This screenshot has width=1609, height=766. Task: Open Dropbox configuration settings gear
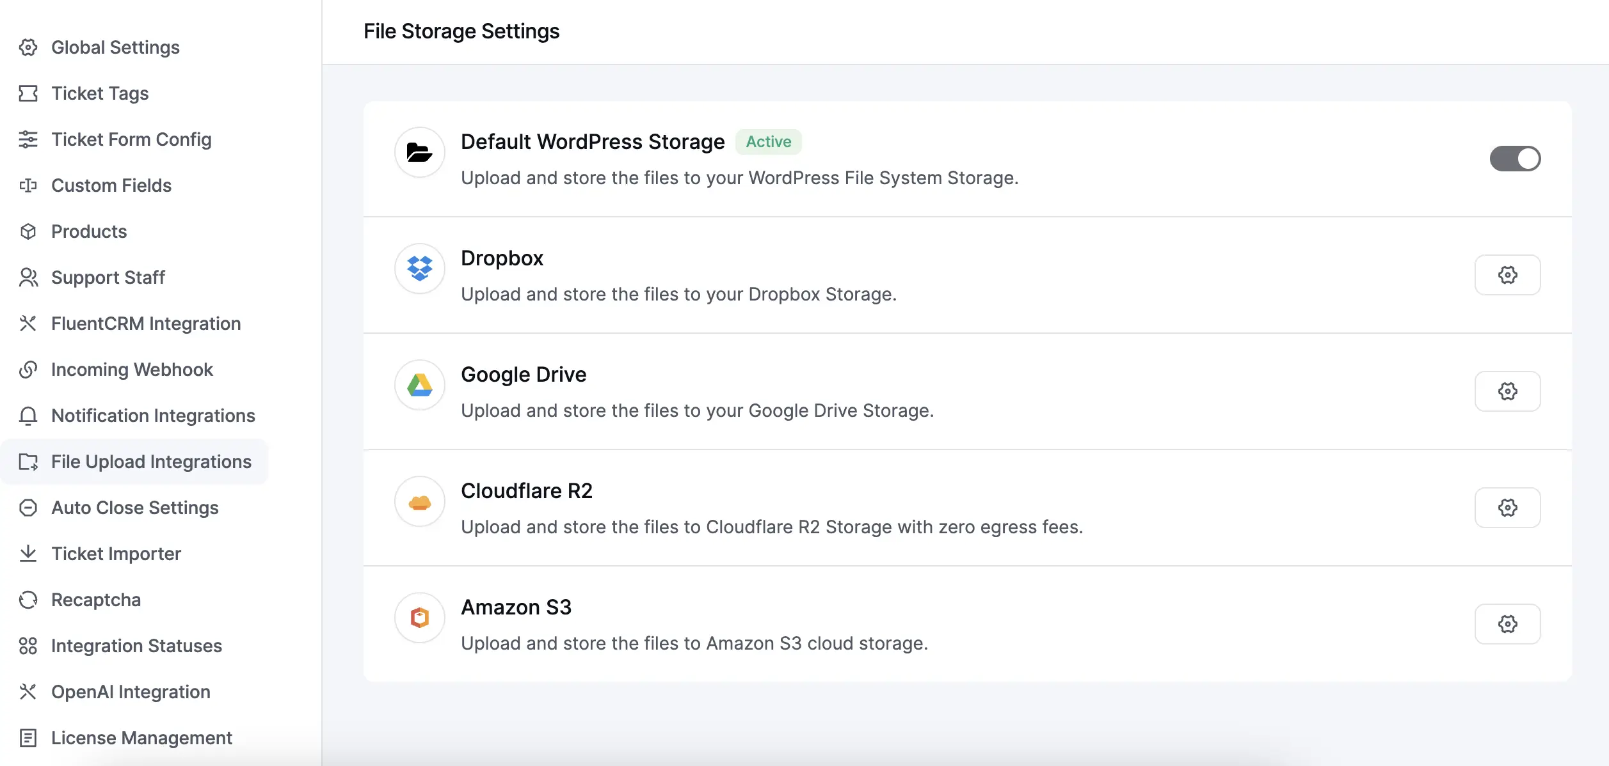point(1508,274)
